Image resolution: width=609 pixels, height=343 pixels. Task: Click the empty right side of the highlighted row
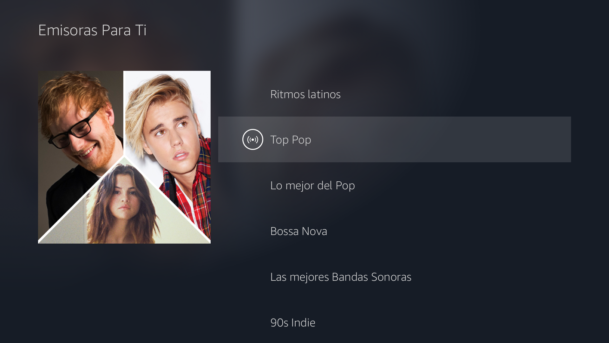click(x=476, y=139)
